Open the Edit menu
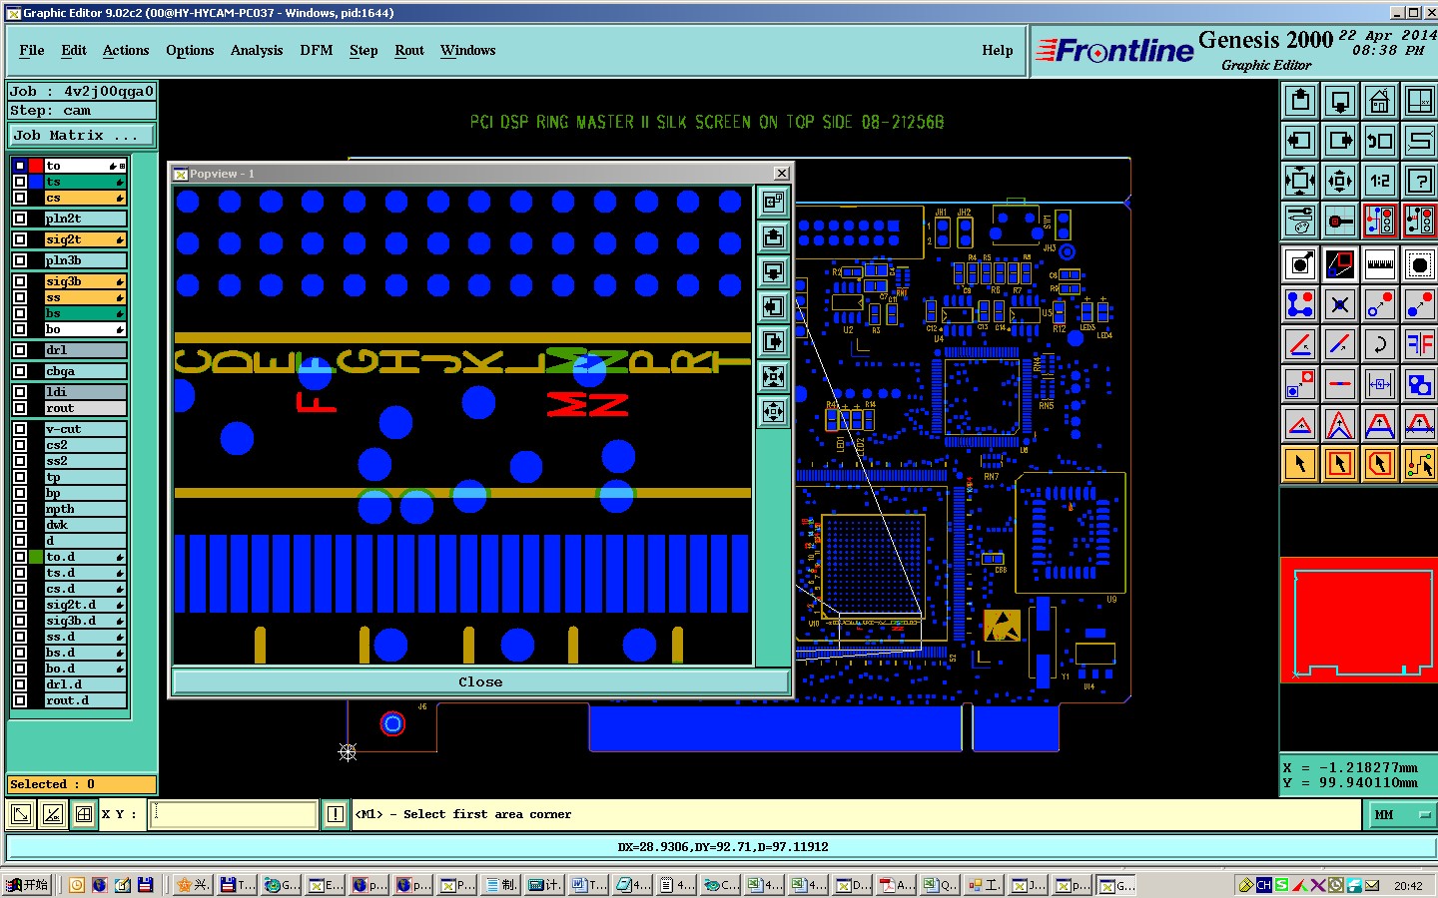 (74, 50)
